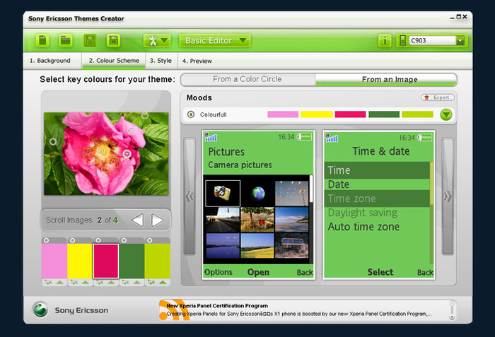Click the Time row in phone preview
The image size is (495, 337).
pyautogui.click(x=377, y=170)
